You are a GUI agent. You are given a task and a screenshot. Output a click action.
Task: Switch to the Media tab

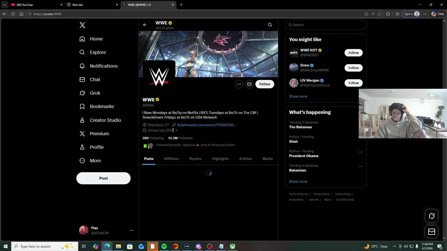pos(268,159)
